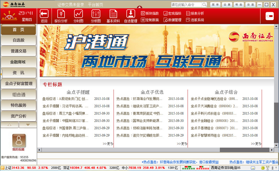Open the 分时图 intraday chart
The width and height of the screenshot is (279, 171).
point(78,16)
